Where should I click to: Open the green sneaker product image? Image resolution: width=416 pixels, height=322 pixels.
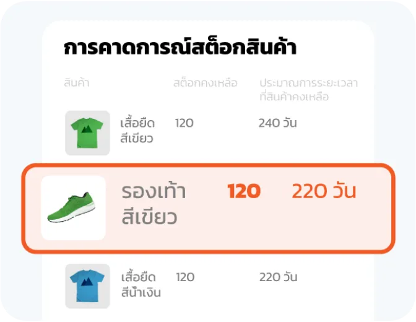tap(73, 208)
